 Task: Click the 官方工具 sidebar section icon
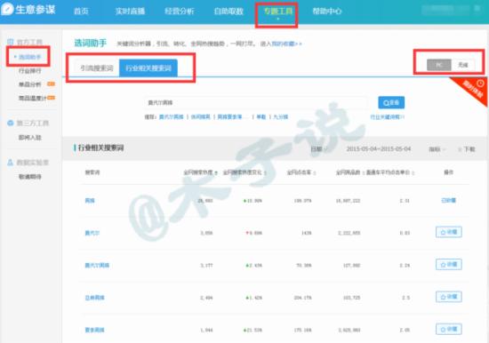click(x=11, y=42)
